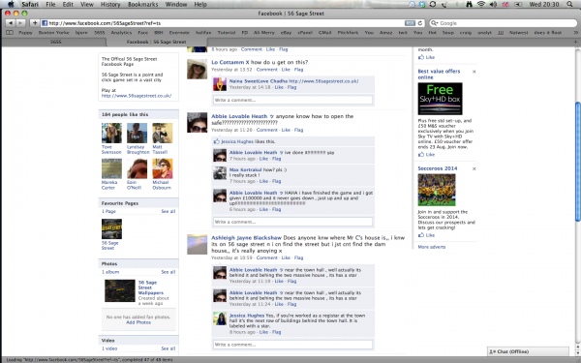Open the File menu
The image size is (581, 363).
point(50,4)
